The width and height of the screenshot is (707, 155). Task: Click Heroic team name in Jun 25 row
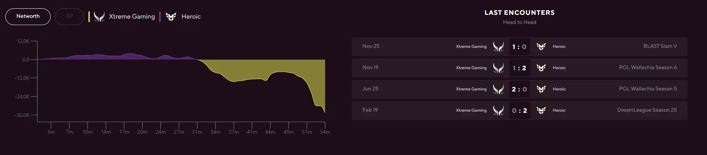[559, 89]
